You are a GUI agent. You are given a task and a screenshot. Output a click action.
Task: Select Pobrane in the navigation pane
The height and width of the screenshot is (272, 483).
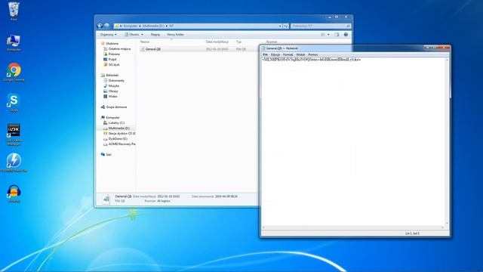pos(114,54)
